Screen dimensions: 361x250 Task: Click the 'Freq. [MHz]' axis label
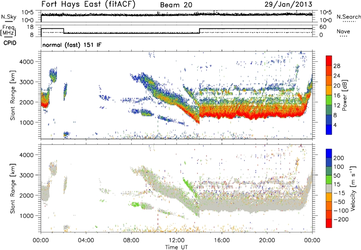9,31
